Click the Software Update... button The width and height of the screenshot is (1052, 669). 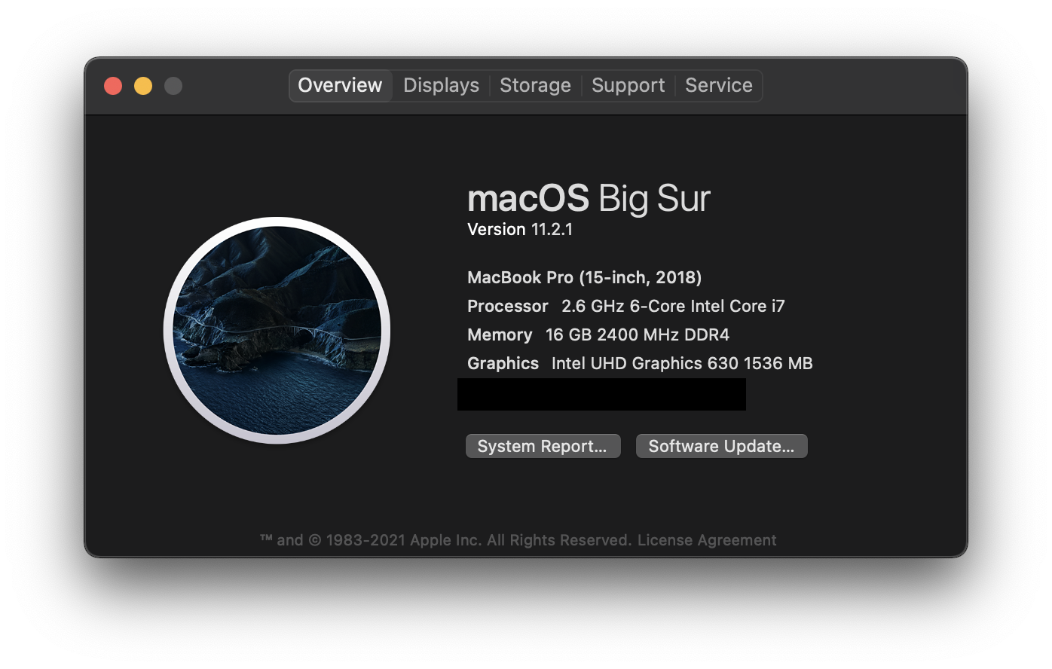pyautogui.click(x=721, y=446)
